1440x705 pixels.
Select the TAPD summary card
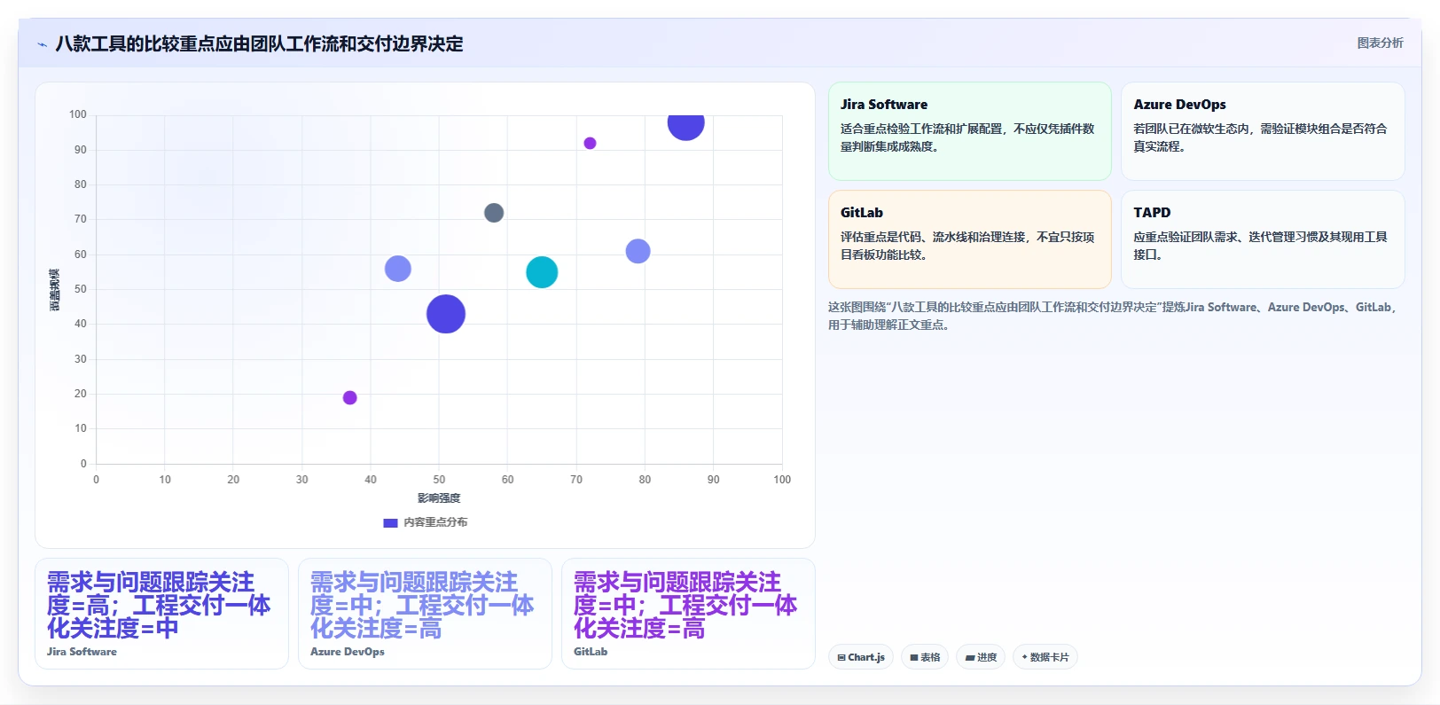point(1263,239)
